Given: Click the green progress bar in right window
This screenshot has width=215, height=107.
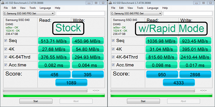Looking at the screenshot, I should [161, 96].
